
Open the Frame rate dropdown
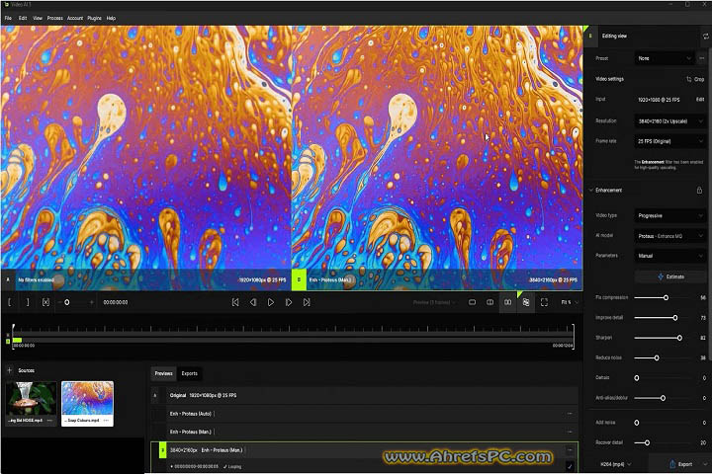[x=669, y=141]
